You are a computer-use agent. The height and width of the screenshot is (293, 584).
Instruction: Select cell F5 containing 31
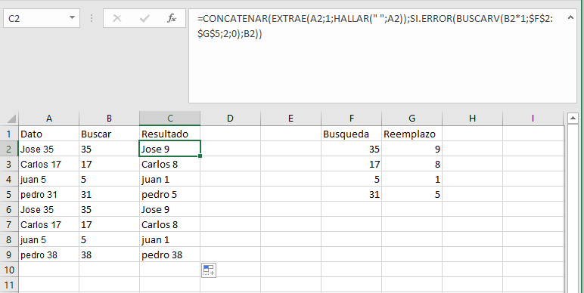point(351,195)
